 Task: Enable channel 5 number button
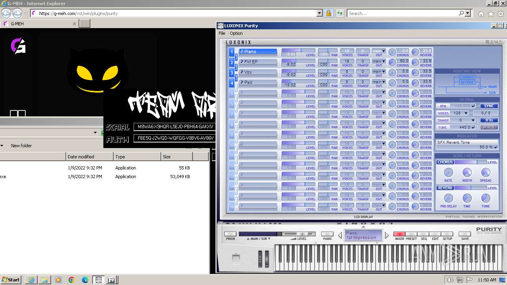[232, 93]
